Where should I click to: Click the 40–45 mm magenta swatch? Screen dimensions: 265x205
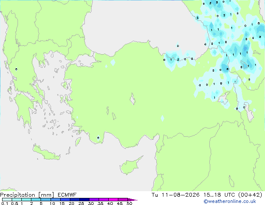(113, 200)
